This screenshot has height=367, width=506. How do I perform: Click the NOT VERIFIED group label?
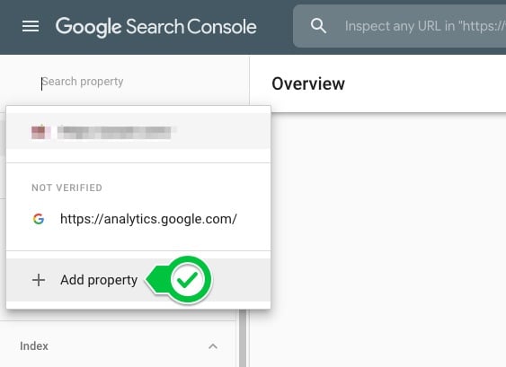pos(67,188)
